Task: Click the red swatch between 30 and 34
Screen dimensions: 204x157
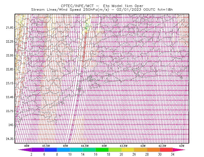Action: tap(166, 150)
